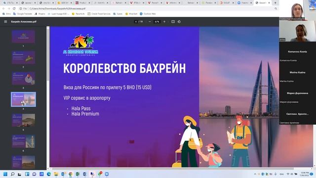Click the ENG language indicator in tray

click(x=281, y=174)
